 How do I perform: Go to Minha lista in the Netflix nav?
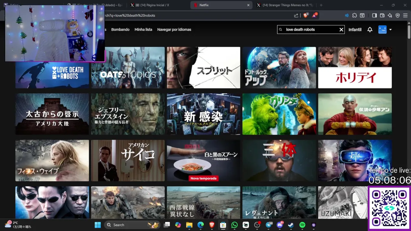click(143, 30)
